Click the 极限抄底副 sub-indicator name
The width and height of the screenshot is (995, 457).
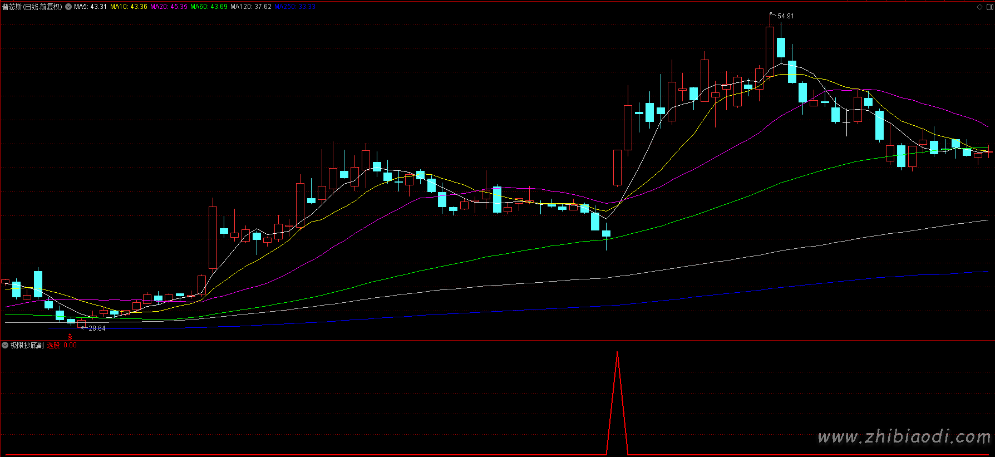[x=27, y=345]
